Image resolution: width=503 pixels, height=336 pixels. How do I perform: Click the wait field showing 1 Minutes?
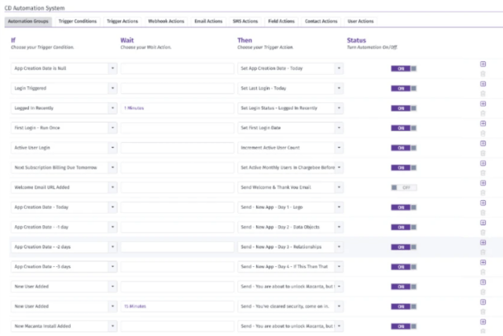pos(177,108)
